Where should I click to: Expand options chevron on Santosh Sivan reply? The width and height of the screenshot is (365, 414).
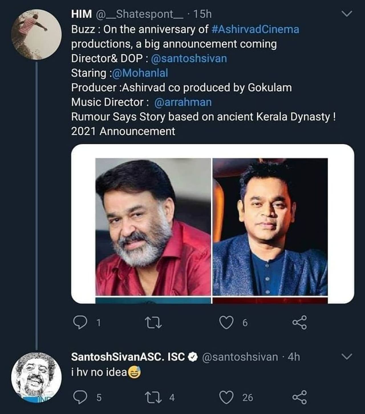pos(347,357)
